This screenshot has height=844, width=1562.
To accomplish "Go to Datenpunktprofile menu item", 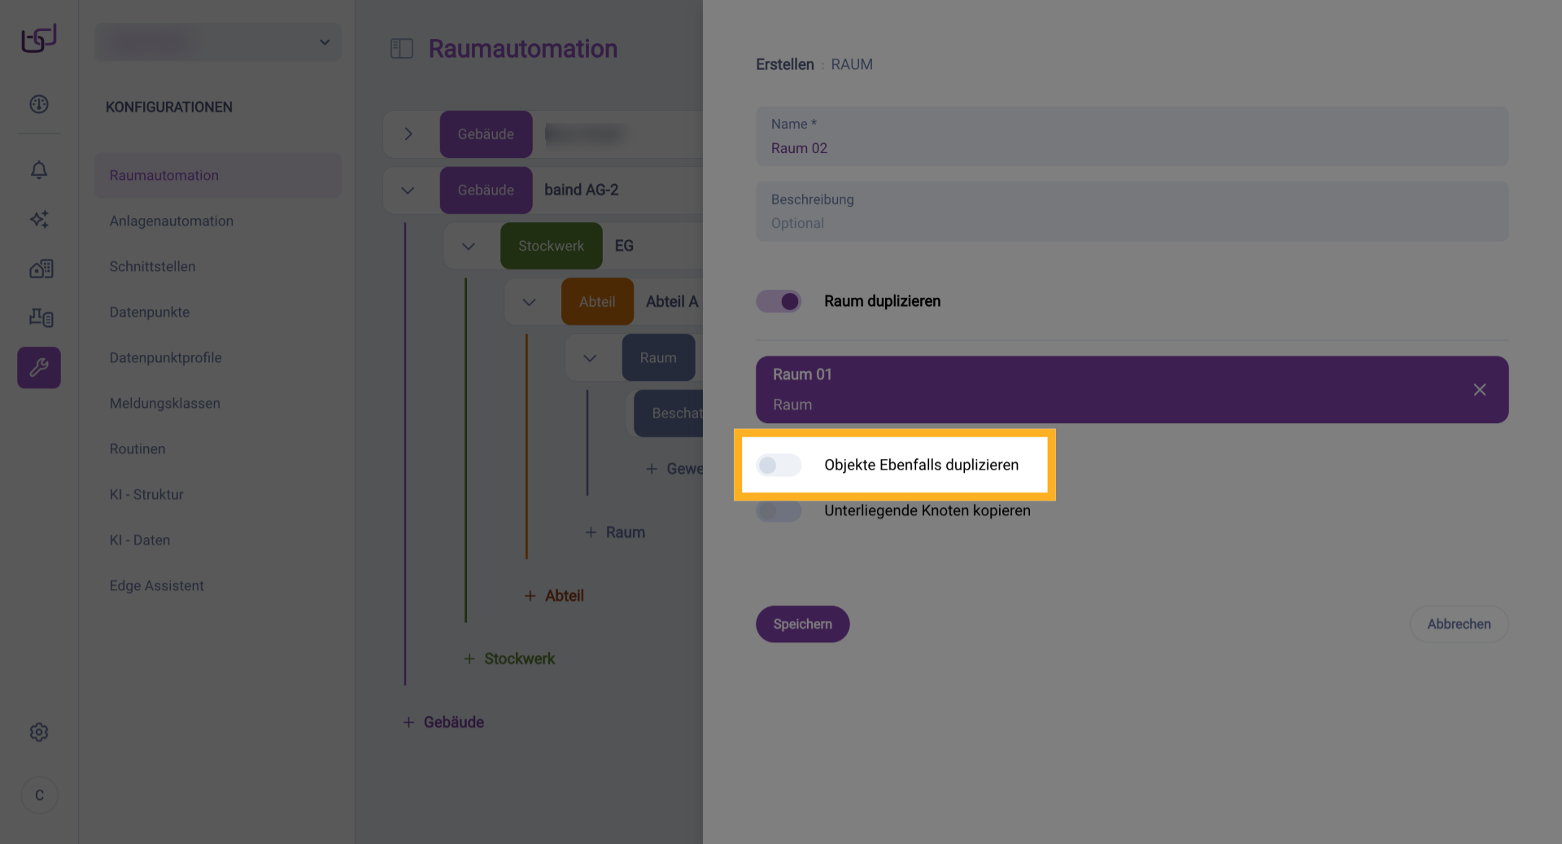I will [166, 358].
